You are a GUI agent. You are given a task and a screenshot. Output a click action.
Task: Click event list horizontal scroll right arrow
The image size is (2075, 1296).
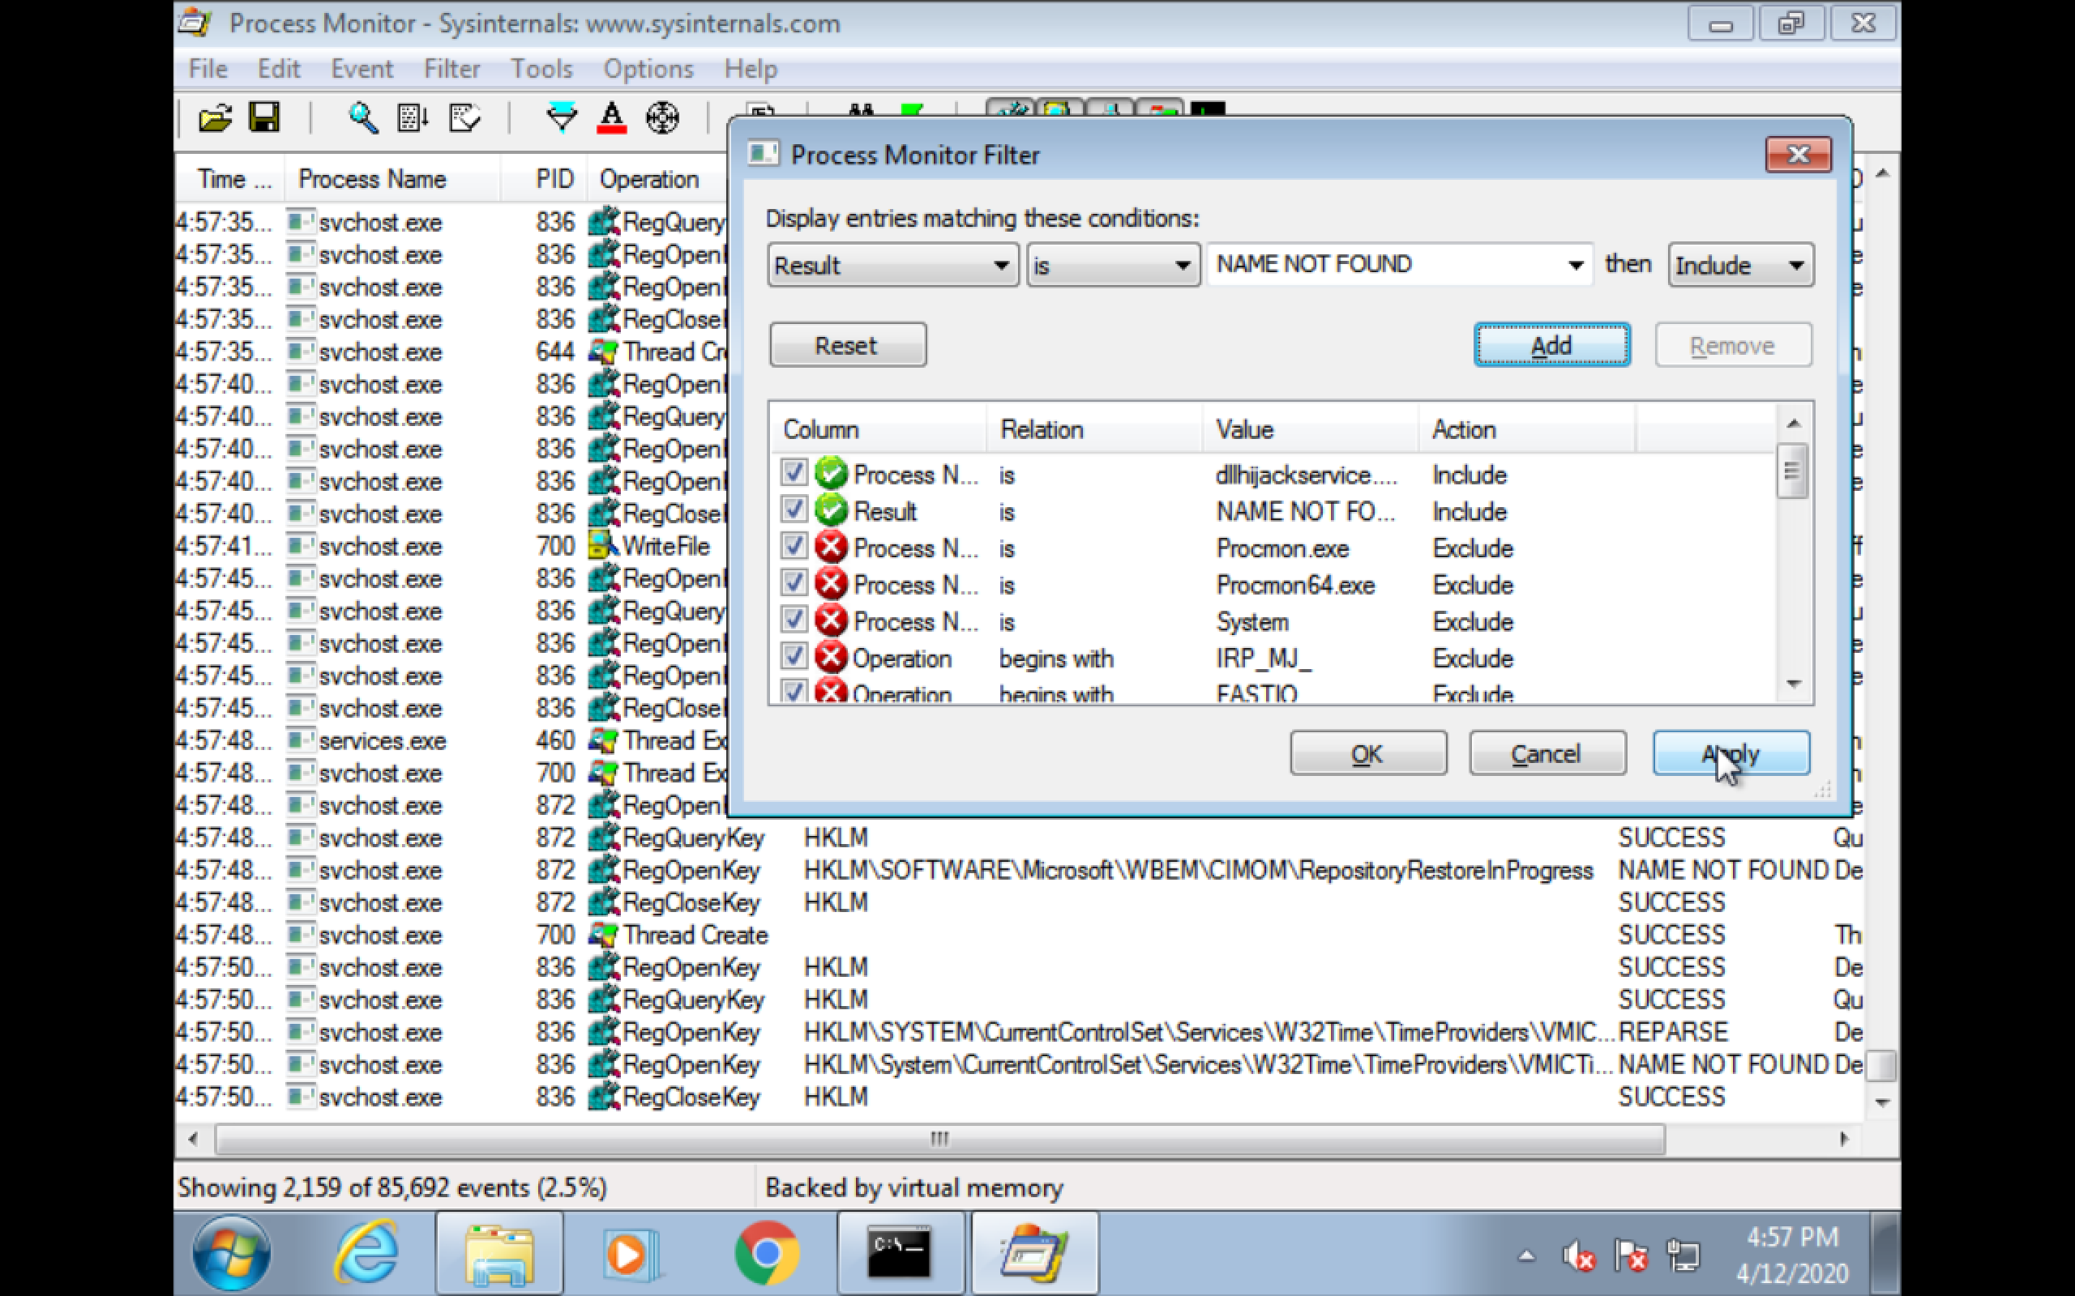tap(1843, 1138)
